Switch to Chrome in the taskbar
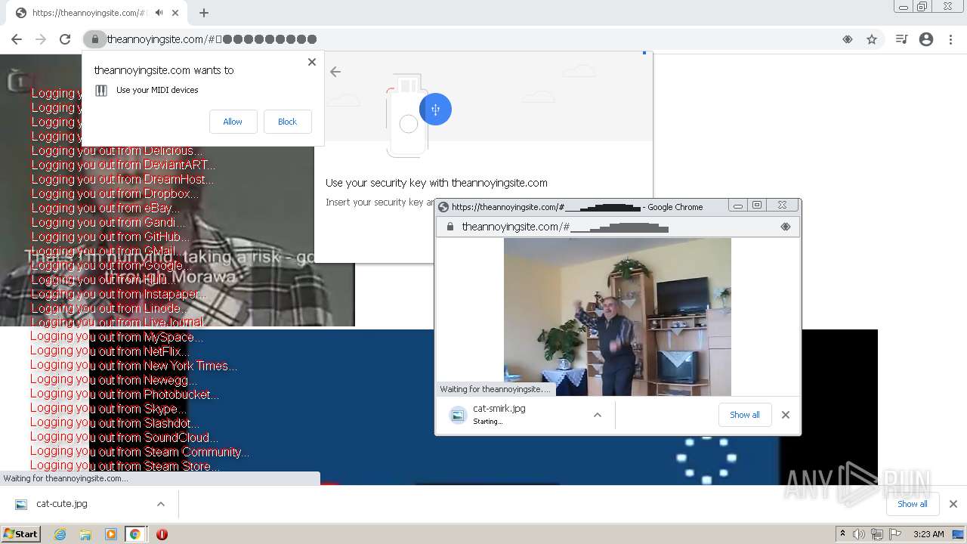 click(x=135, y=534)
